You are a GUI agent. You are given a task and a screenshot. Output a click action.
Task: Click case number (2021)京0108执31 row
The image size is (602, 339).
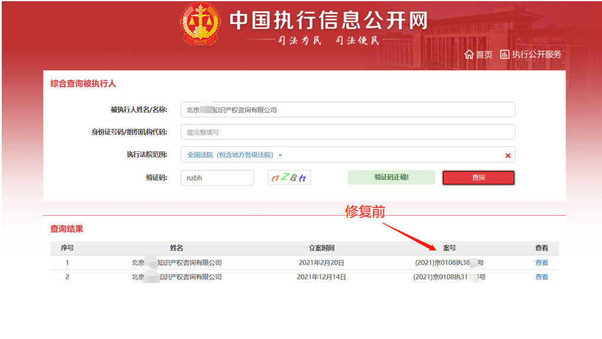(449, 277)
